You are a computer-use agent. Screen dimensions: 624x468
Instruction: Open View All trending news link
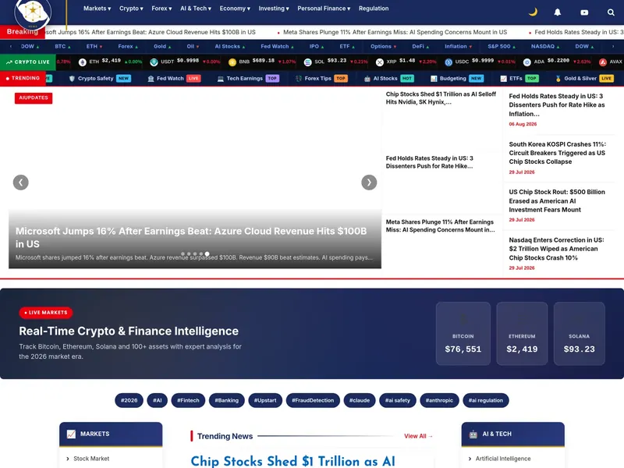pyautogui.click(x=418, y=436)
